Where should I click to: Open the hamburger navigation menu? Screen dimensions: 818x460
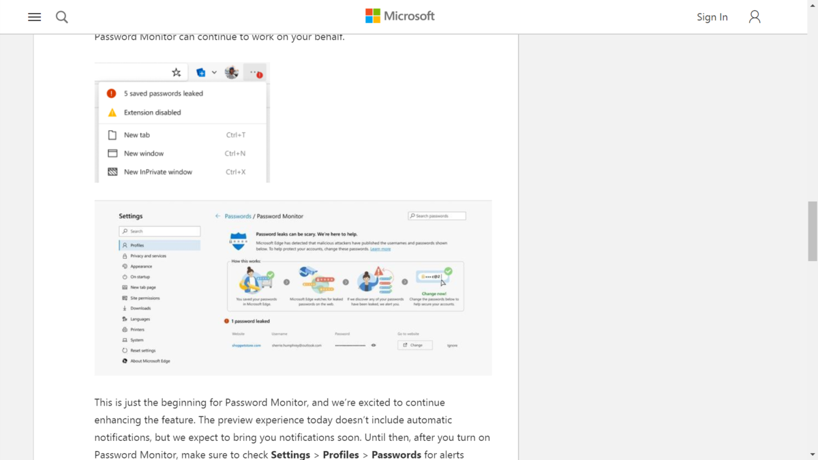click(x=34, y=17)
